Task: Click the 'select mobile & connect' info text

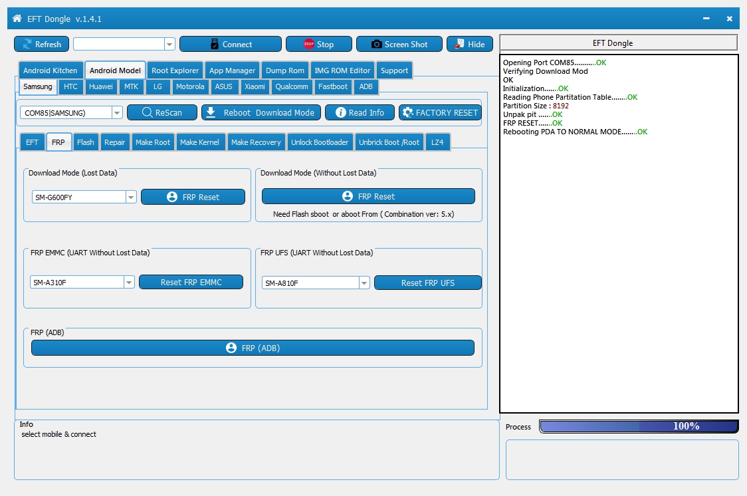Action: pos(58,434)
